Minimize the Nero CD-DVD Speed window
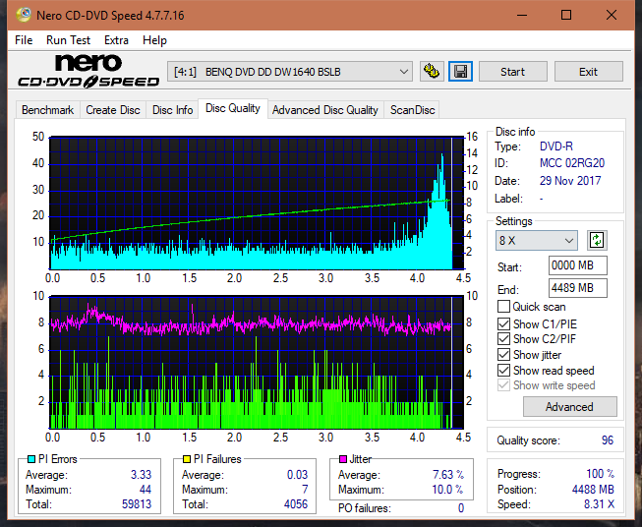642x527 pixels. (522, 15)
